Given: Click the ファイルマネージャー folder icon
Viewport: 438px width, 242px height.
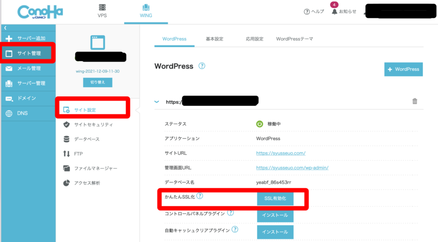Looking at the screenshot, I should click(66, 168).
